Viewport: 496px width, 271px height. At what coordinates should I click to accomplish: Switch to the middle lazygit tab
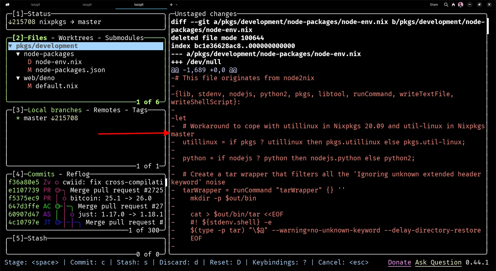(x=87, y=4)
